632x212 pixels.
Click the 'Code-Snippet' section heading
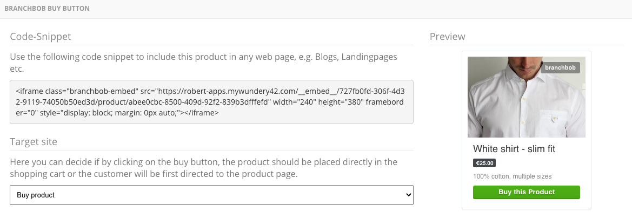tap(41, 37)
